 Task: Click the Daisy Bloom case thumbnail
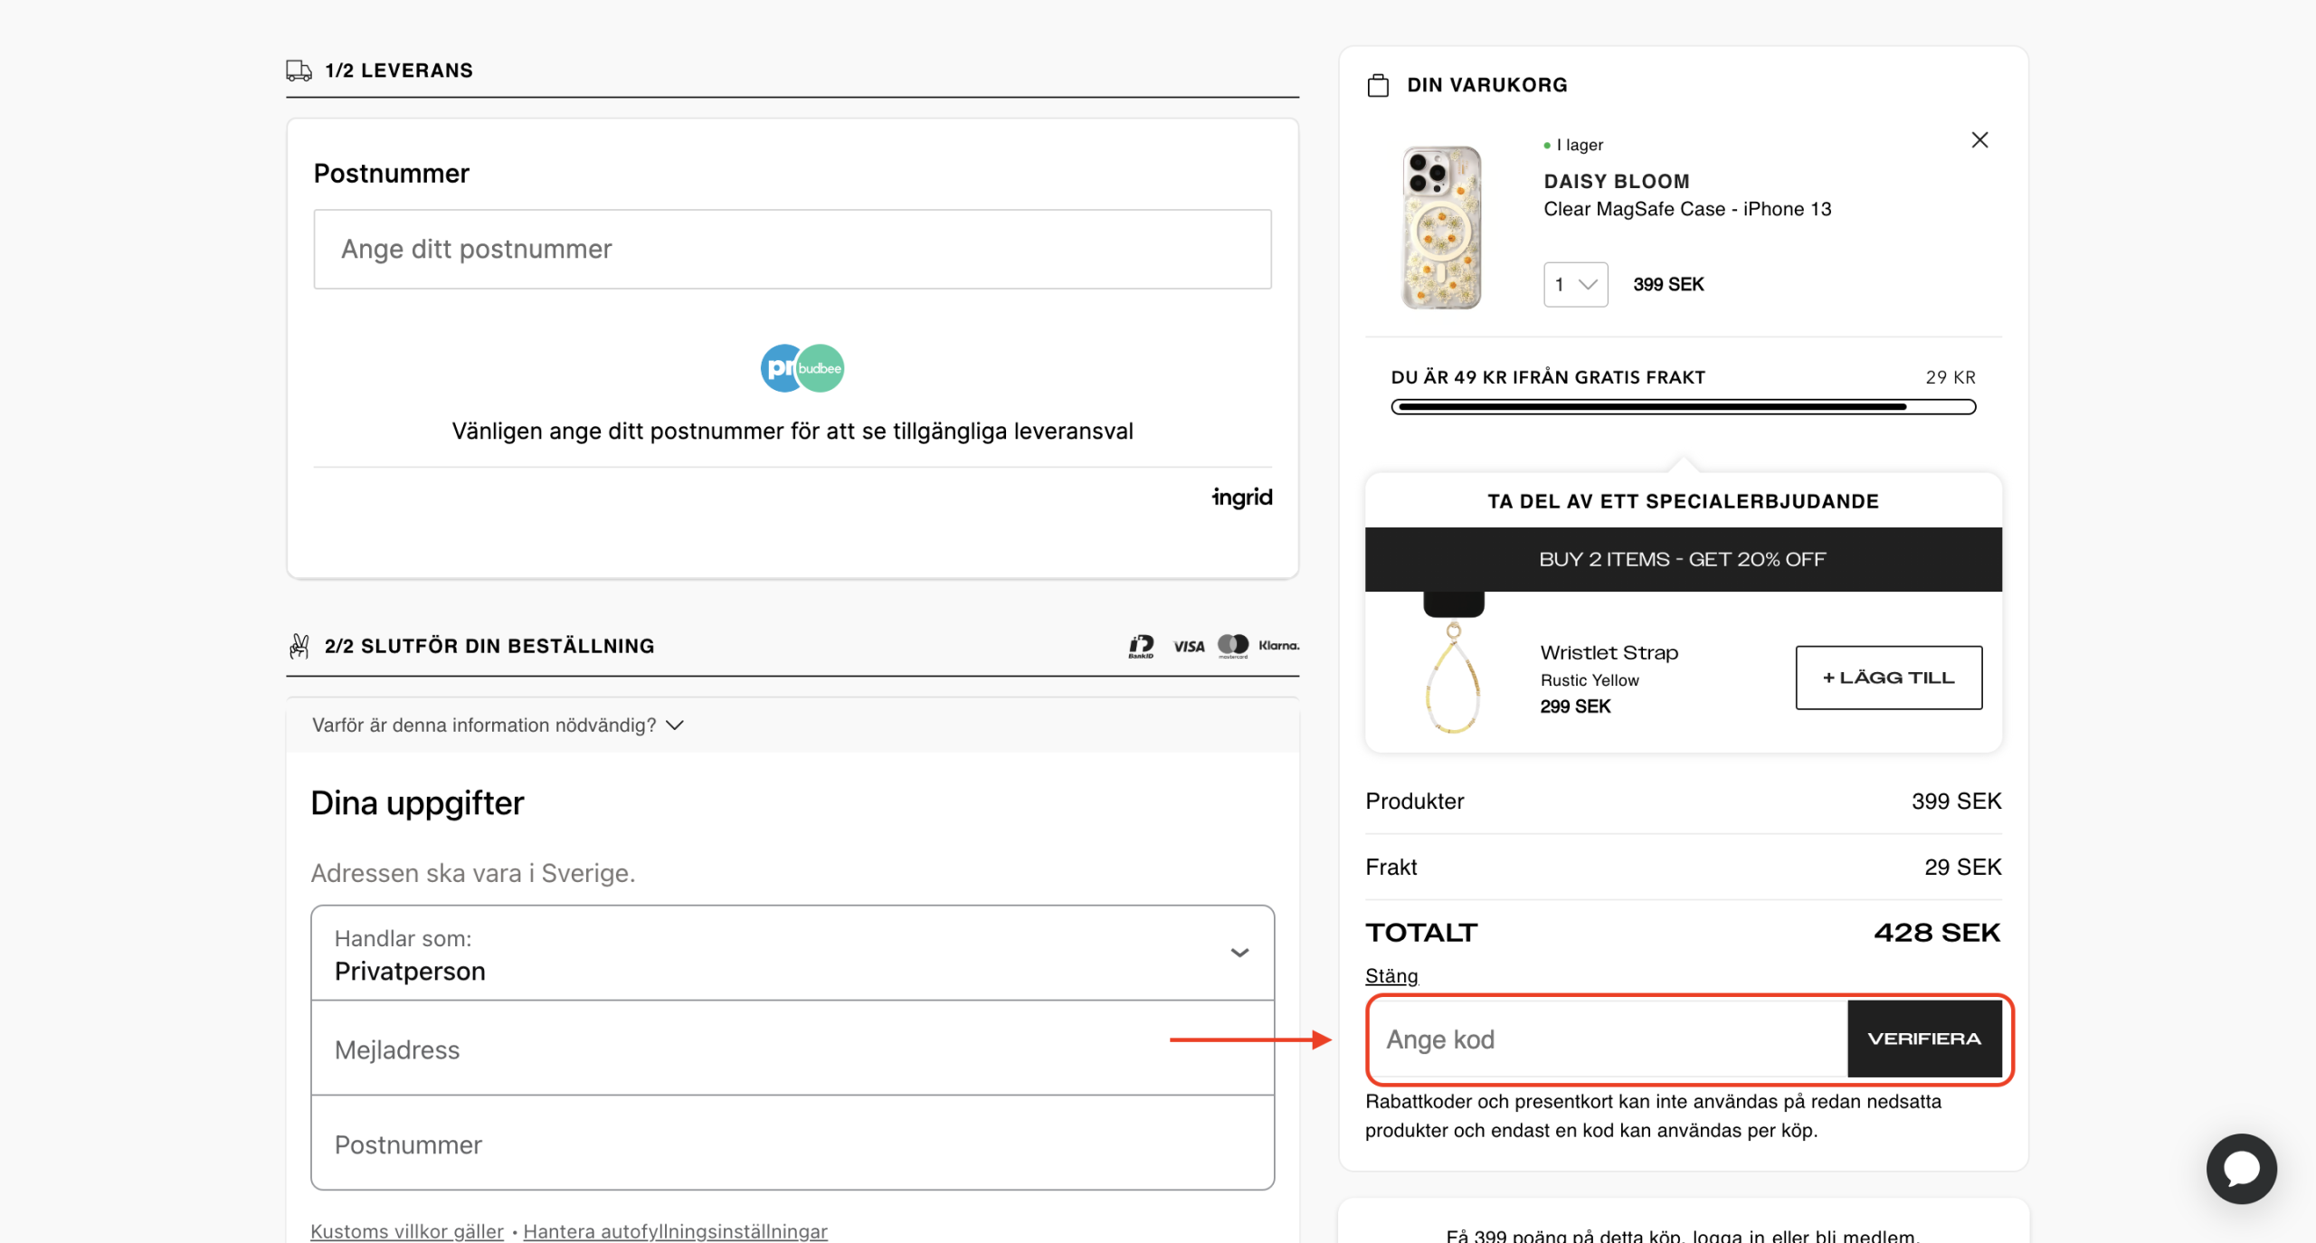[x=1441, y=228]
